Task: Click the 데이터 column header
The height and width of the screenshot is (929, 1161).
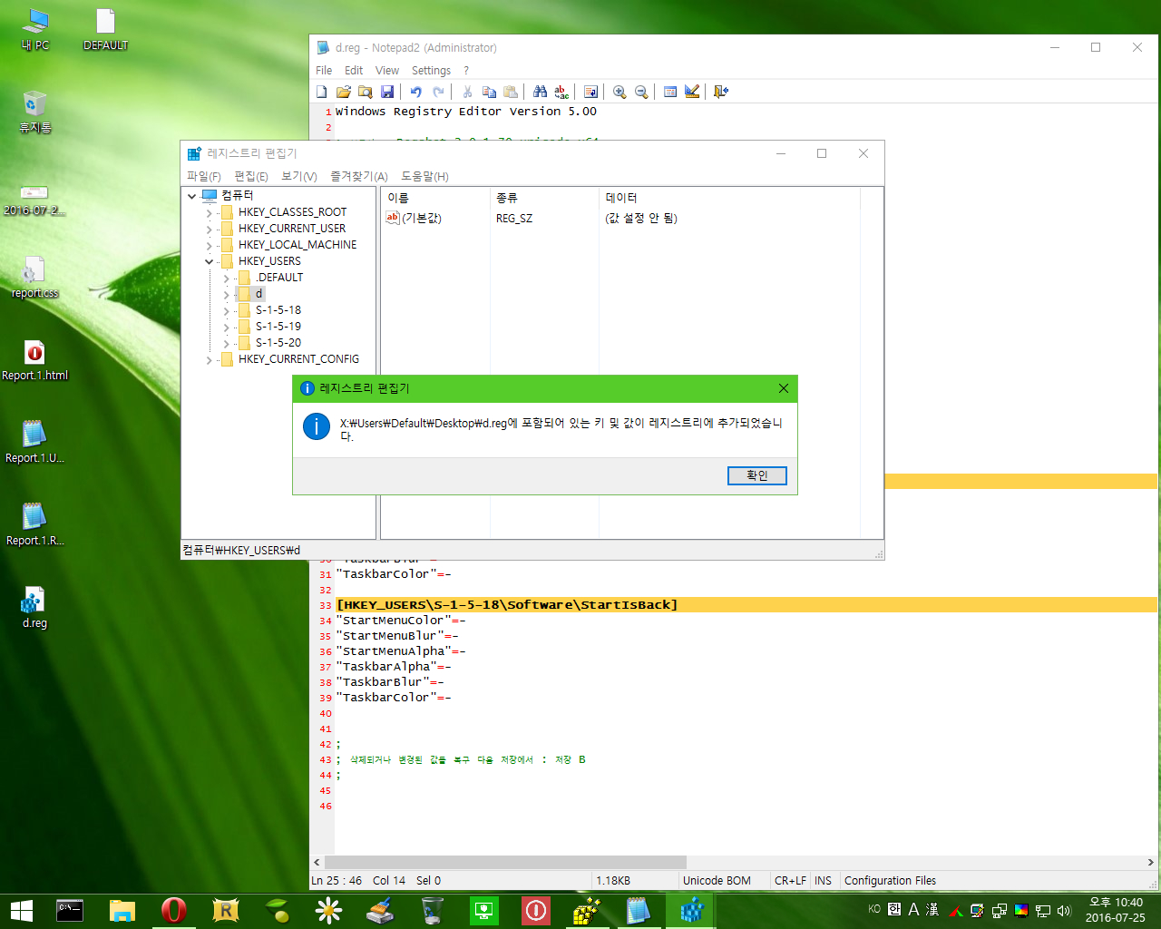Action: [x=729, y=197]
